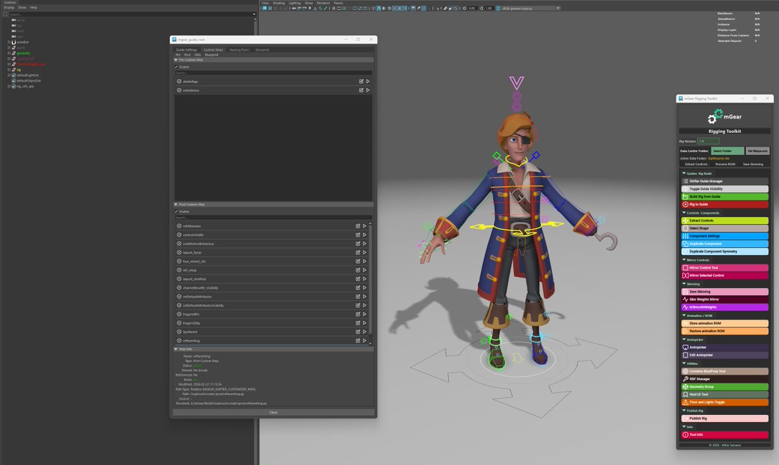Collapse the Controls Components section
779x465 pixels.
684,213
